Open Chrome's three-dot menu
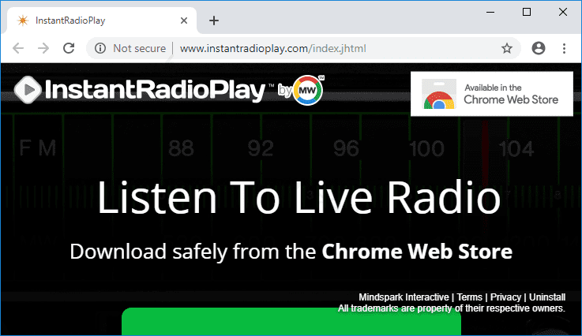 [564, 48]
